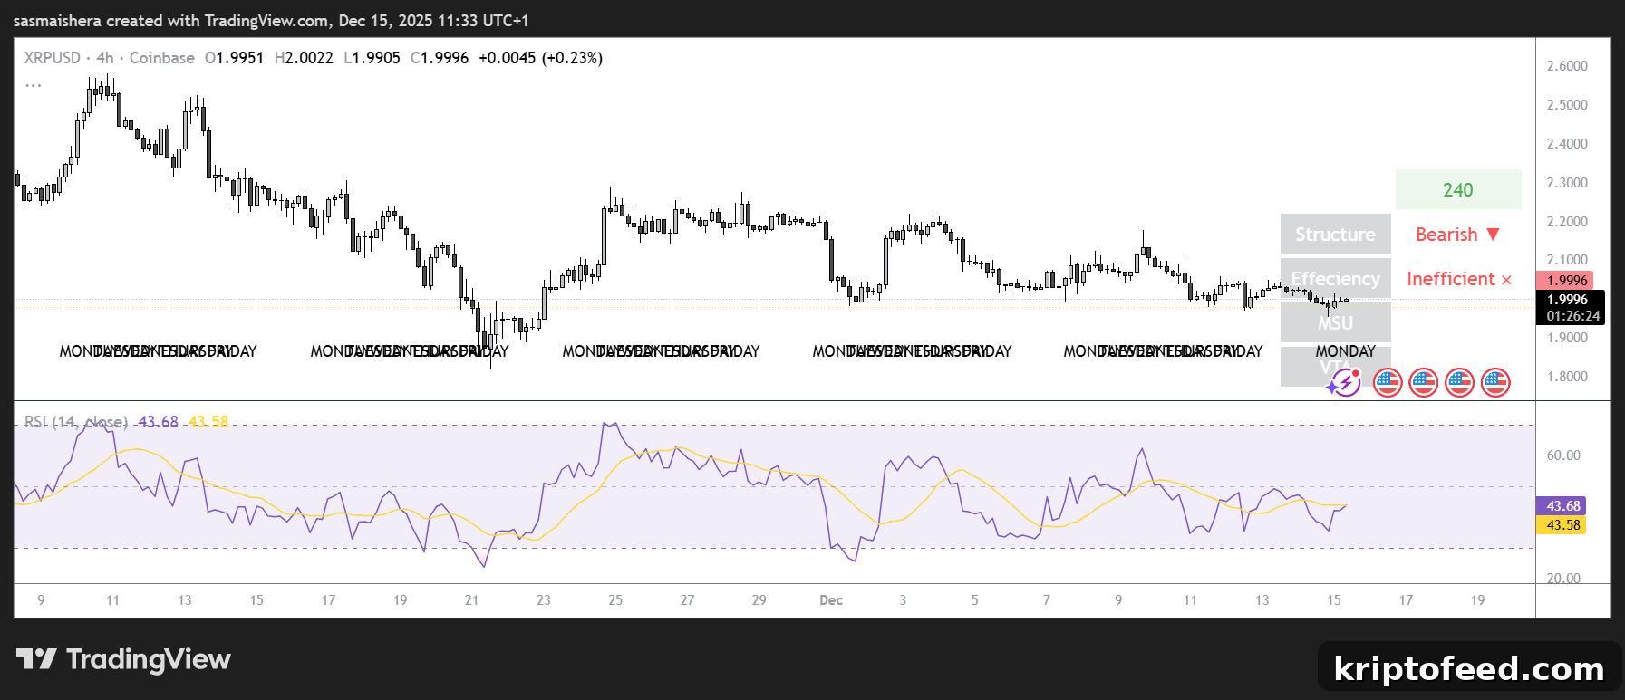Click the 25 date on time axis
The width and height of the screenshot is (1625, 700).
click(615, 600)
